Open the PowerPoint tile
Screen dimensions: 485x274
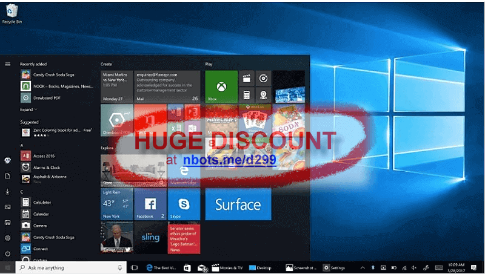192,112
